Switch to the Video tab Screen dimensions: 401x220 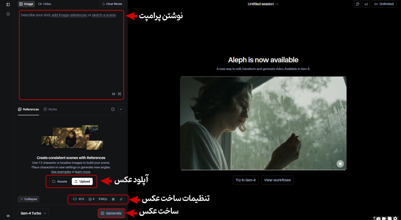tap(45, 4)
